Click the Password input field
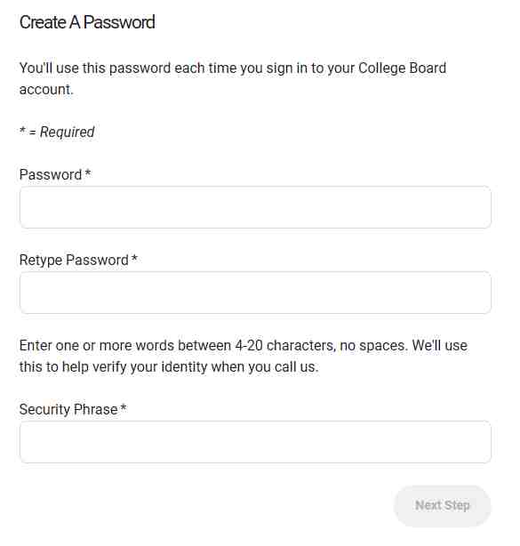Screen dimensions: 520x546 255,207
